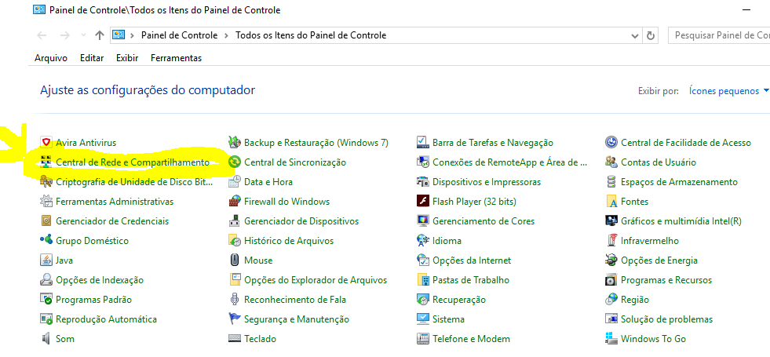Image resolution: width=770 pixels, height=357 pixels.
Task: Open the Reconhecimento de Fala link
Action: [x=295, y=300]
